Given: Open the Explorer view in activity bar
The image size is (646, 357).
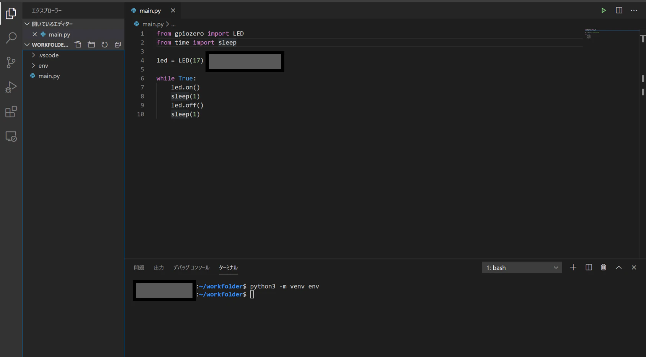Looking at the screenshot, I should pos(11,13).
